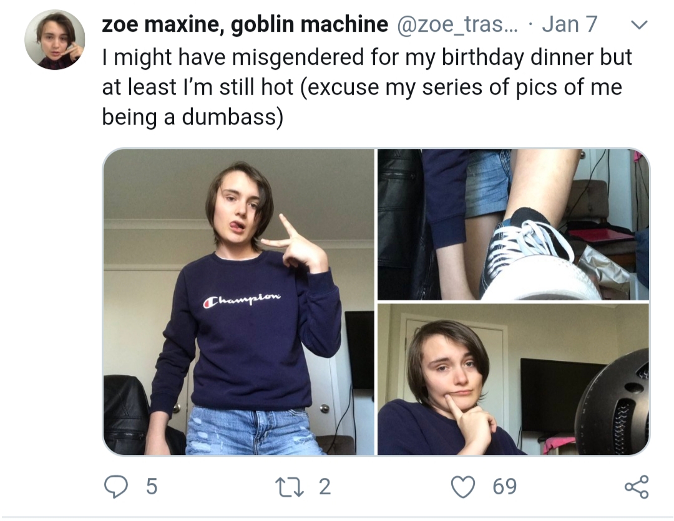The image size is (674, 521).
Task: Enlarge the photo with the Champion sweatshirt
Action: 239,302
